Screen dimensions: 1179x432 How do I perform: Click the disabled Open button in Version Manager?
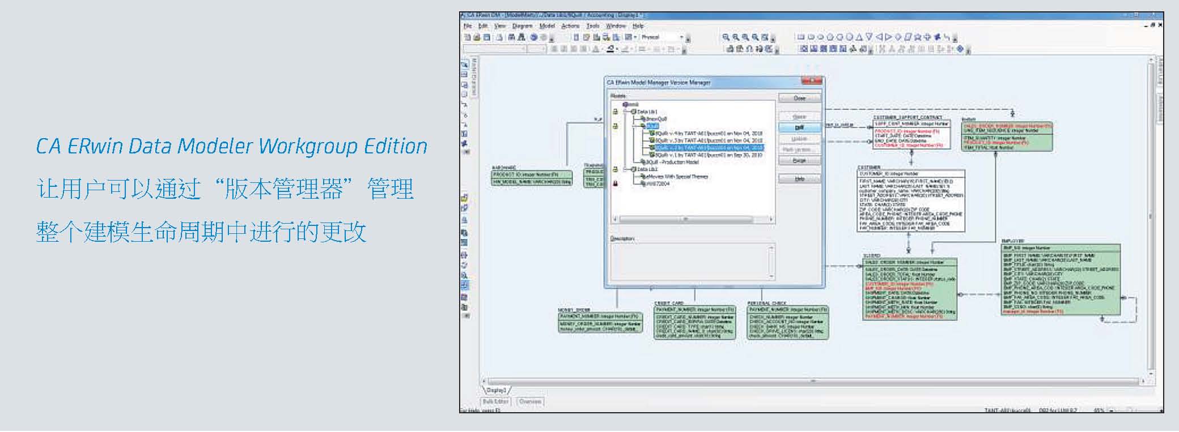coord(800,117)
